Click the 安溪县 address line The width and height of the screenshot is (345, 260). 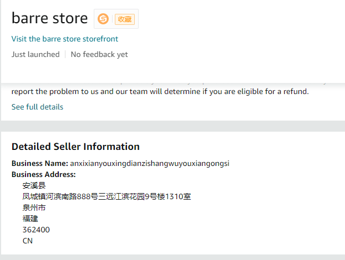click(x=34, y=185)
